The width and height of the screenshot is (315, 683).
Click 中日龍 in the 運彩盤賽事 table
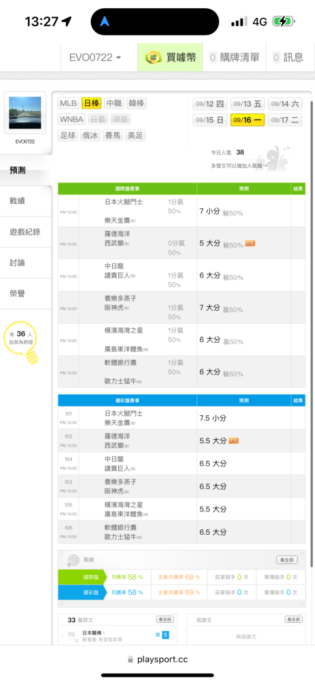pos(114,459)
